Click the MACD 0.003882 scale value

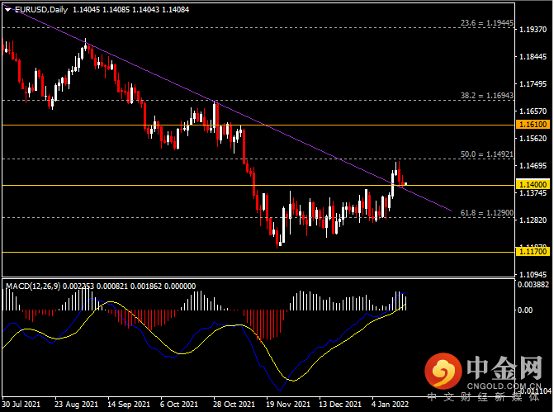(x=533, y=285)
